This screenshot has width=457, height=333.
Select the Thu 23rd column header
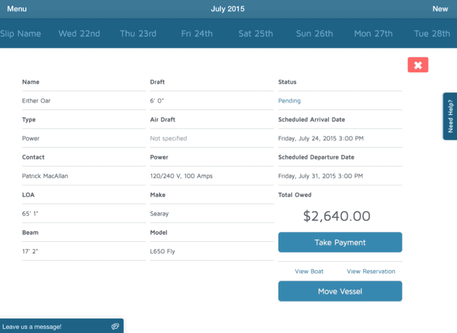[138, 34]
